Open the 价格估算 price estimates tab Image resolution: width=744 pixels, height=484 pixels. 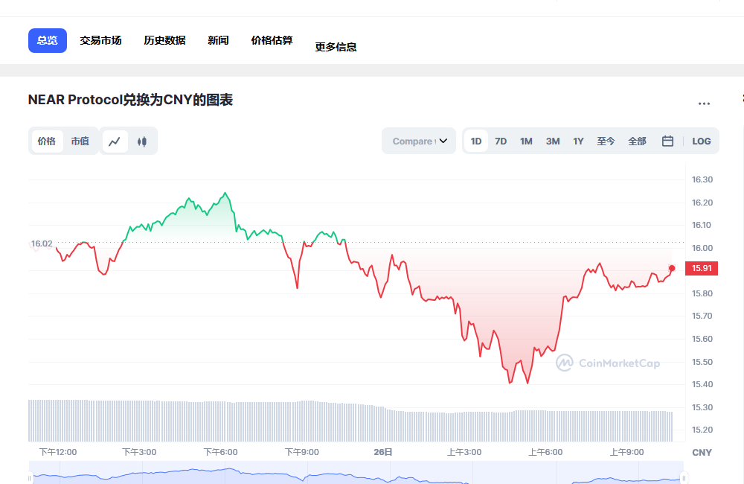pos(272,40)
